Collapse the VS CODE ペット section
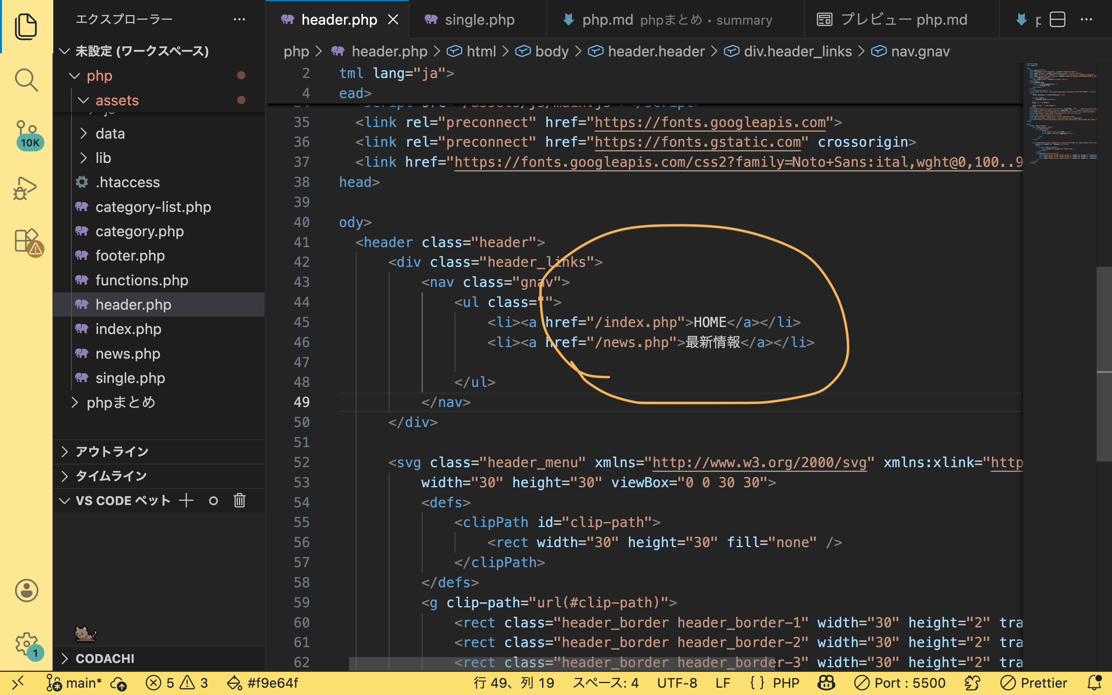1112x695 pixels. 115,500
